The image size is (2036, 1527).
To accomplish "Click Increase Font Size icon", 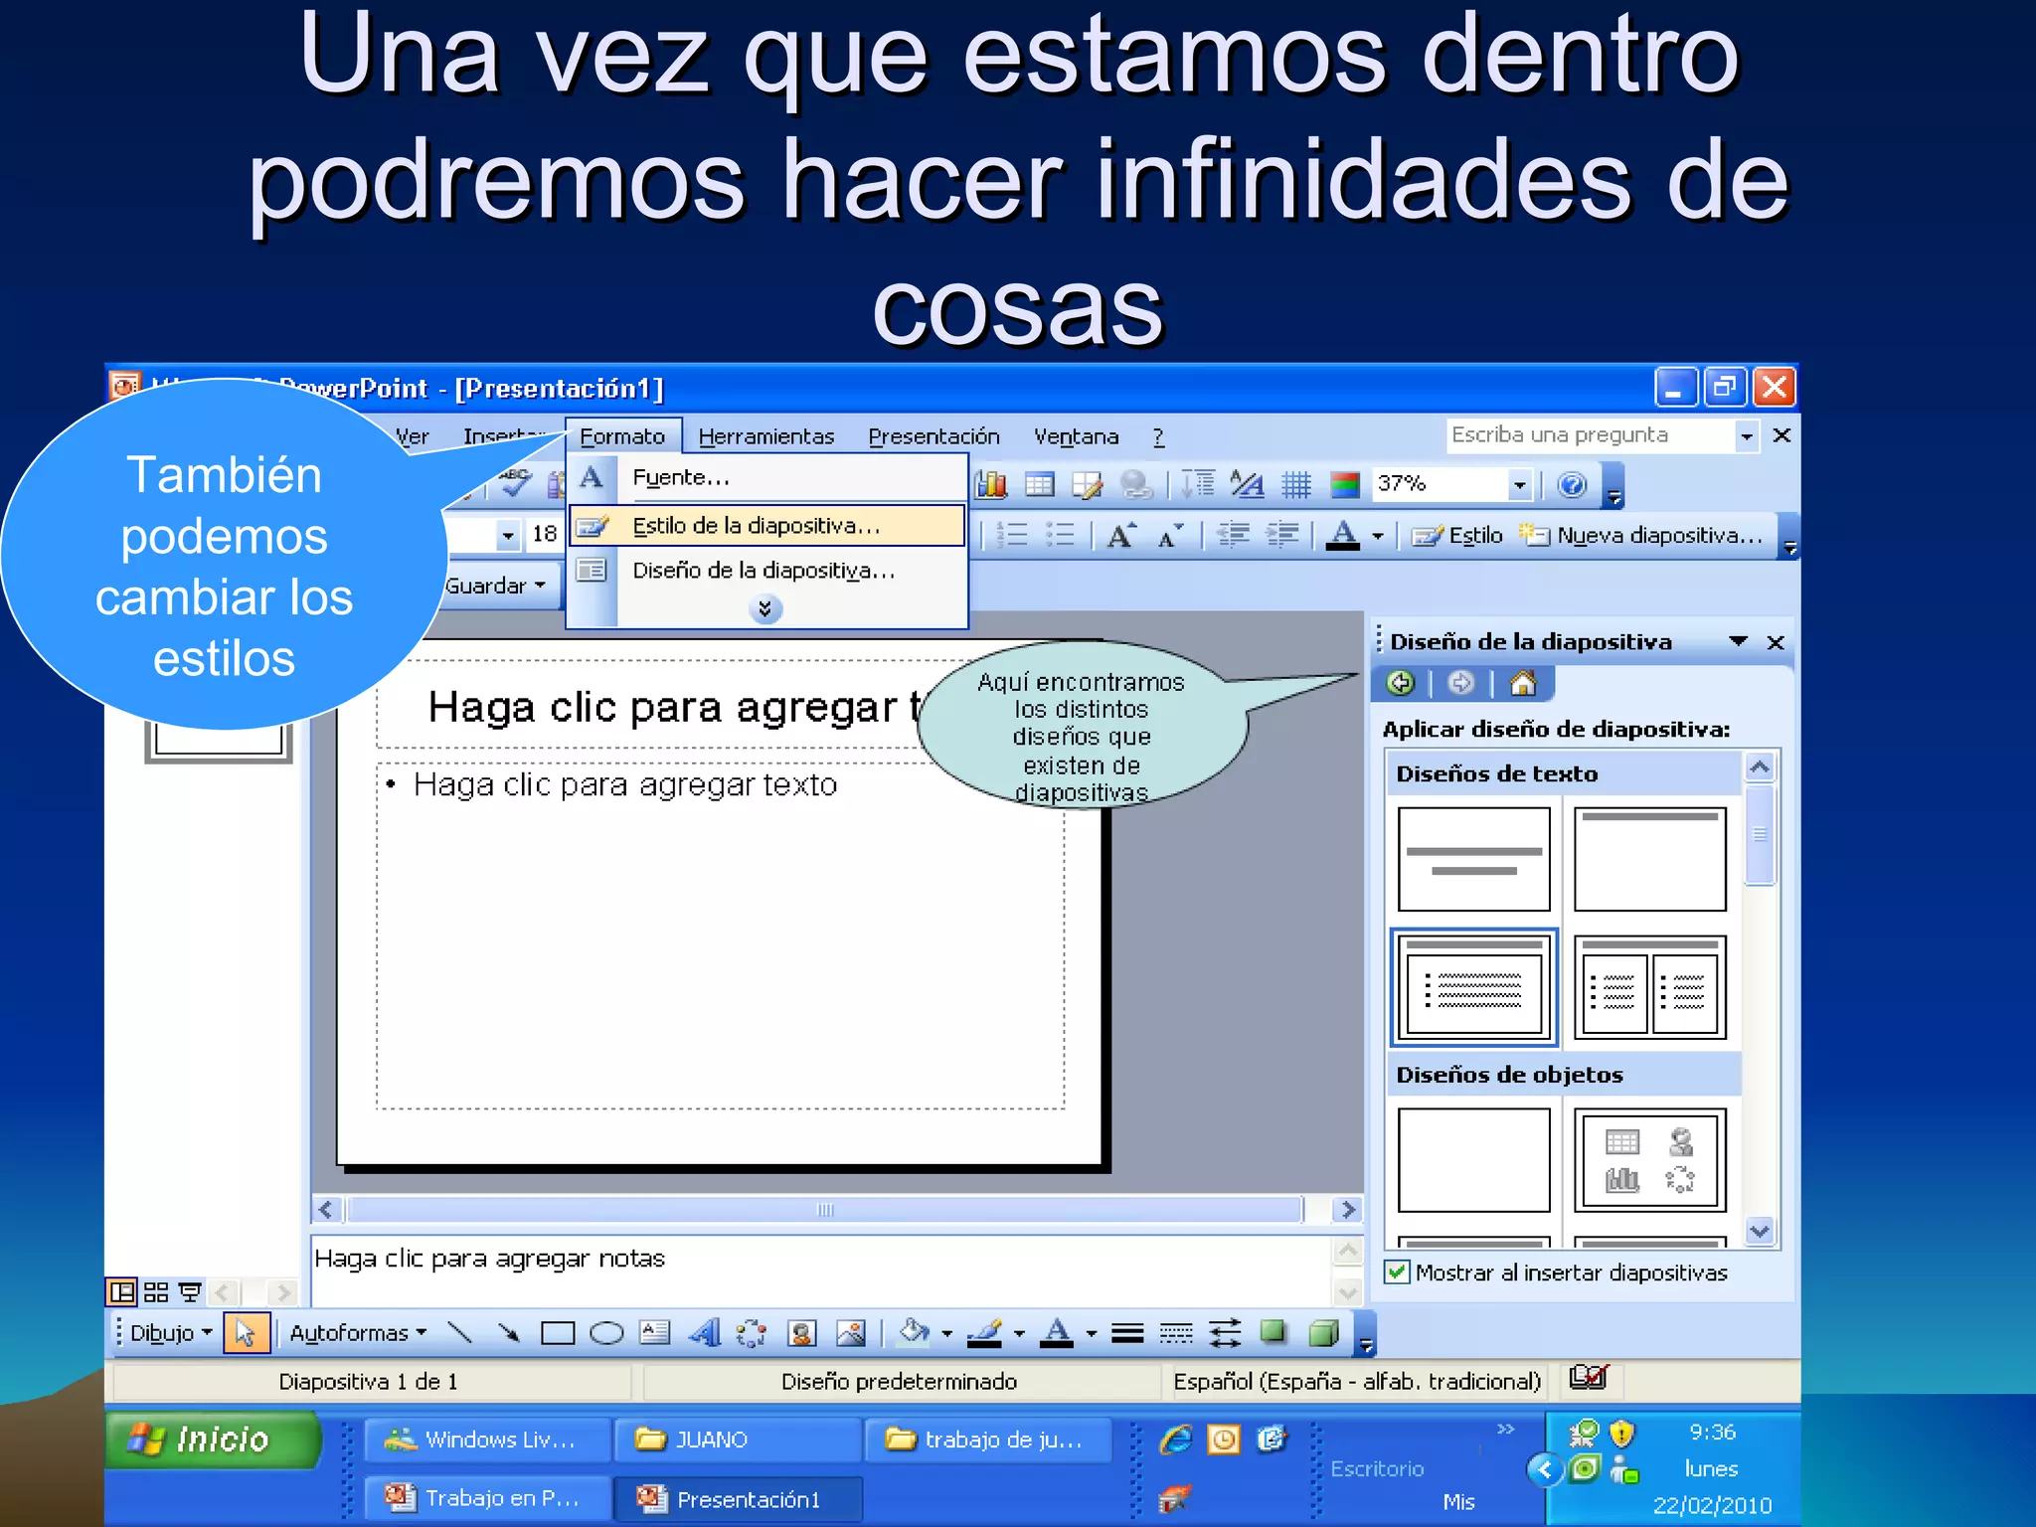I will pyautogui.click(x=1121, y=536).
